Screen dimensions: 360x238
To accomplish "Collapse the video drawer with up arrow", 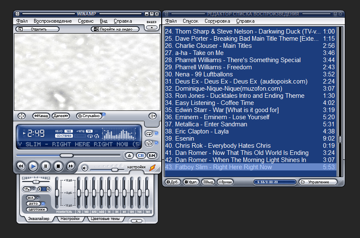I will [152, 28].
